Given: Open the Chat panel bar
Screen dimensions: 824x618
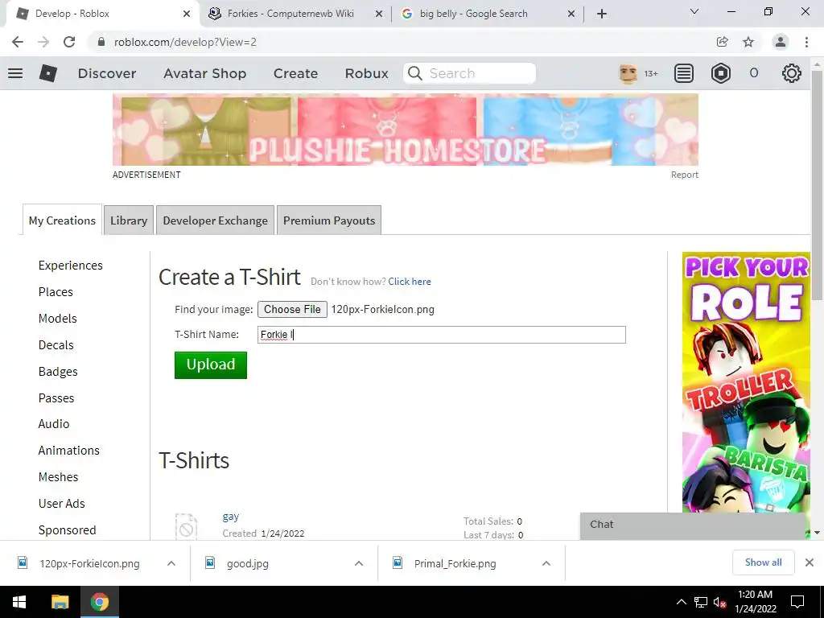Looking at the screenshot, I should 694,525.
